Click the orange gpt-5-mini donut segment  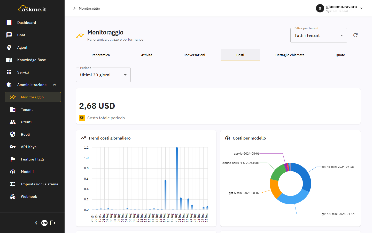275,189
